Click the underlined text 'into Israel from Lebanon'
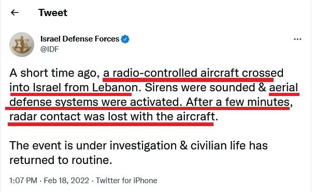The width and height of the screenshot is (314, 192). pos(74,88)
